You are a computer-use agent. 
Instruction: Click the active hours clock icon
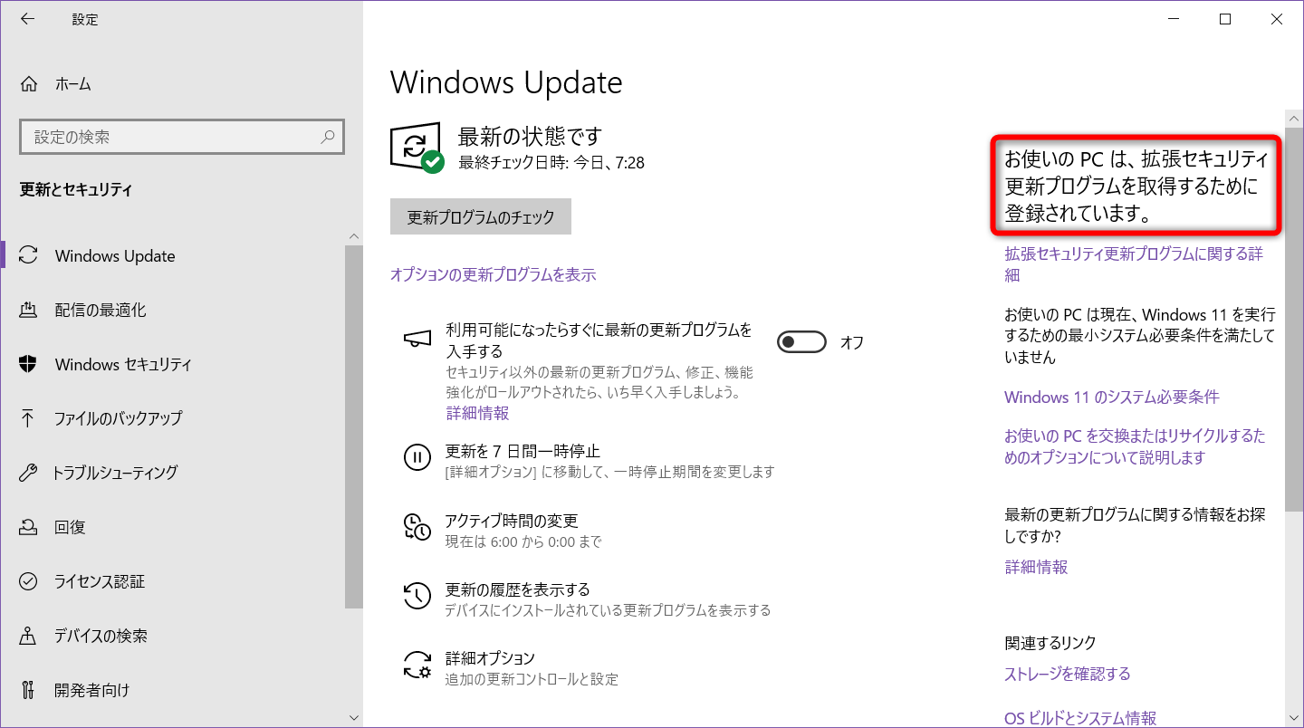(417, 527)
